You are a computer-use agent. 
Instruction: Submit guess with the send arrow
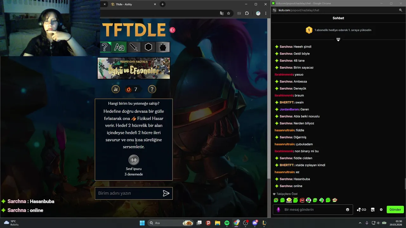pos(166,193)
